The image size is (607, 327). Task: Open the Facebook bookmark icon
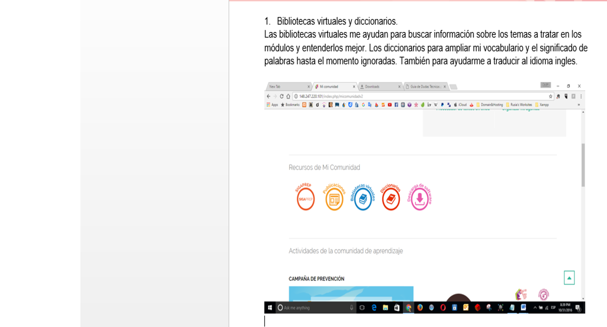tap(396, 104)
